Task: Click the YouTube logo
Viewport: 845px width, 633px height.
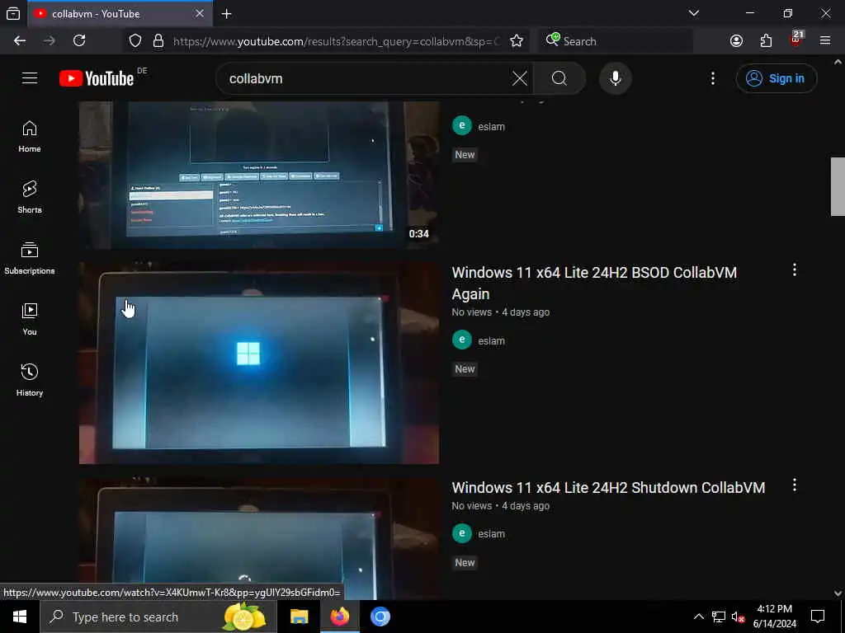Action: point(97,78)
